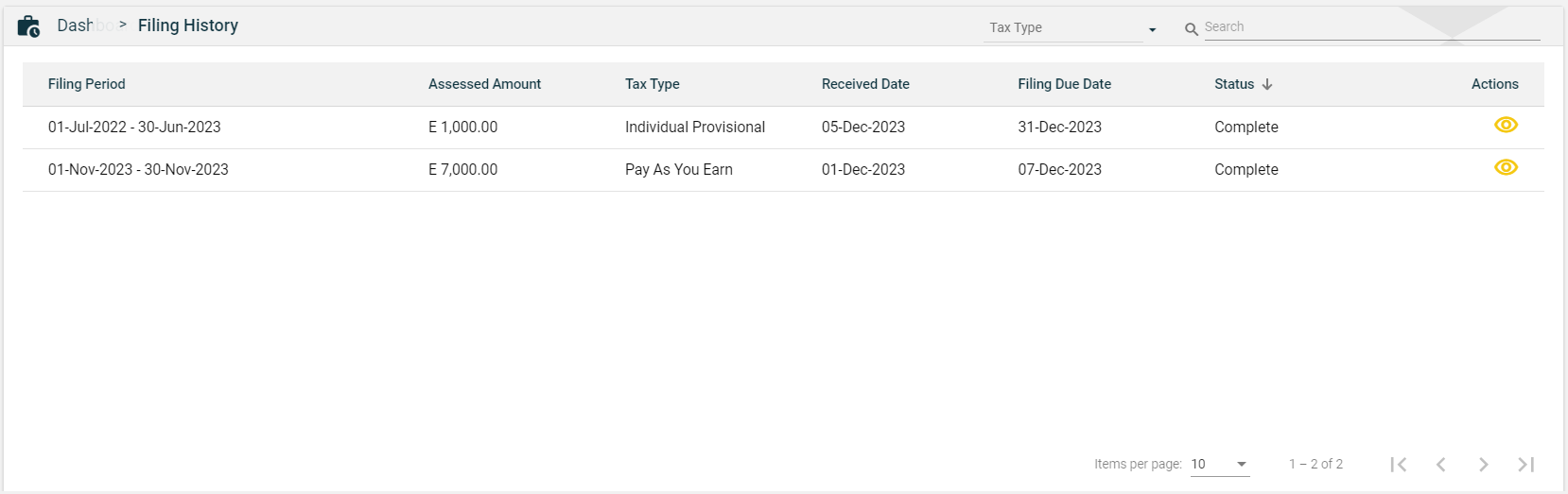Toggle sort arrow on Status column
1568x494 pixels.
[1267, 84]
